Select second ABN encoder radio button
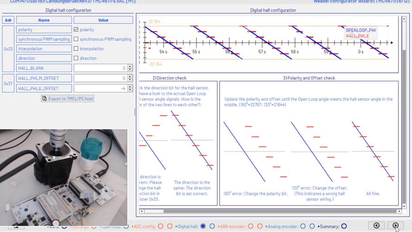Viewport: 412px width, 232px height. [260, 226]
